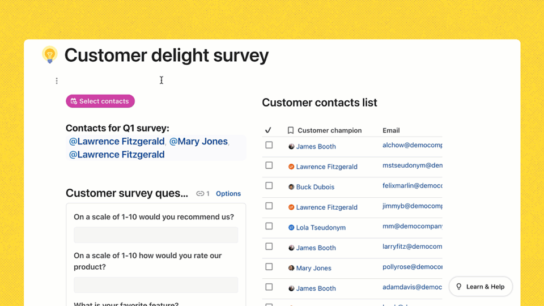This screenshot has width=544, height=306.
Task: Click the lightbulb page icon
Action: click(50, 54)
